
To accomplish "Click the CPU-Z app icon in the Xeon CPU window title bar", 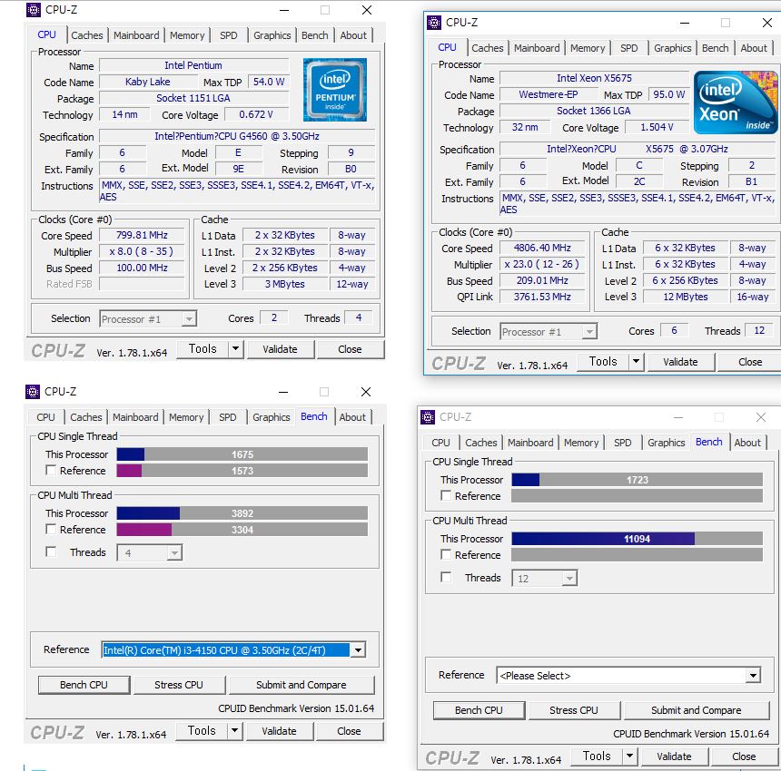I will pos(434,23).
